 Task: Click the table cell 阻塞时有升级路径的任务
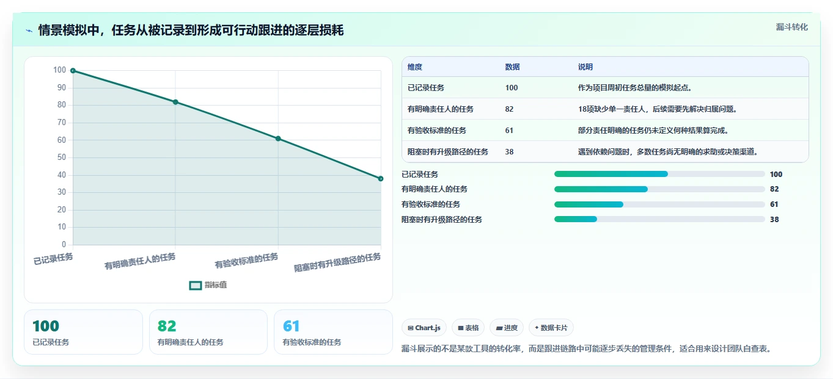[448, 152]
